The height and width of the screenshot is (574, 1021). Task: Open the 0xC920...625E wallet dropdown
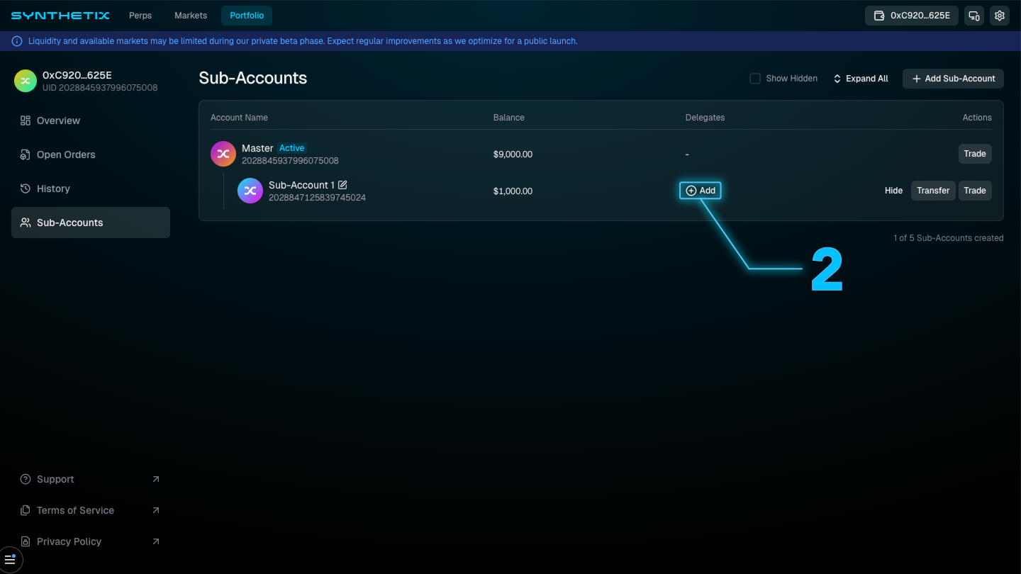coord(912,15)
